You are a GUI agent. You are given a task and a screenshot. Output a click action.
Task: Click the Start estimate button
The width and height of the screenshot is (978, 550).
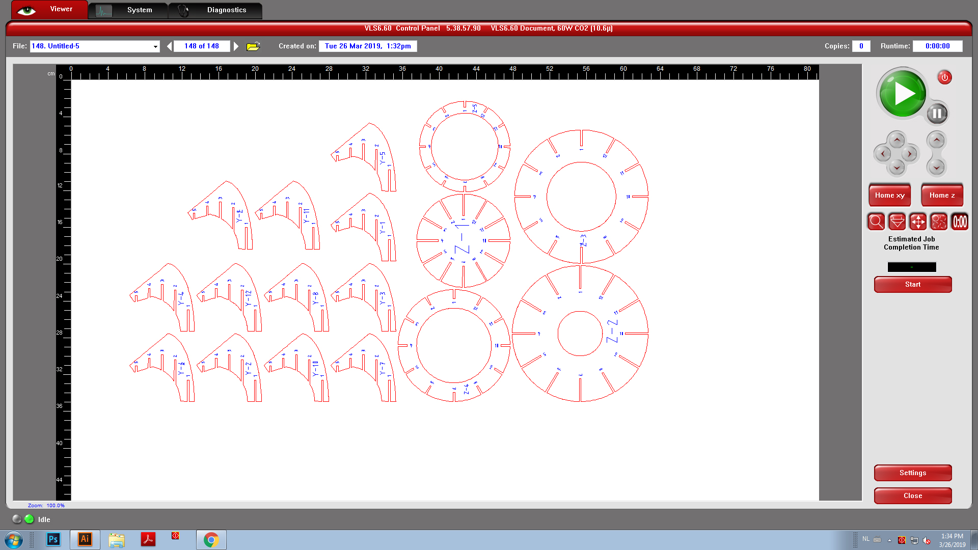(912, 285)
